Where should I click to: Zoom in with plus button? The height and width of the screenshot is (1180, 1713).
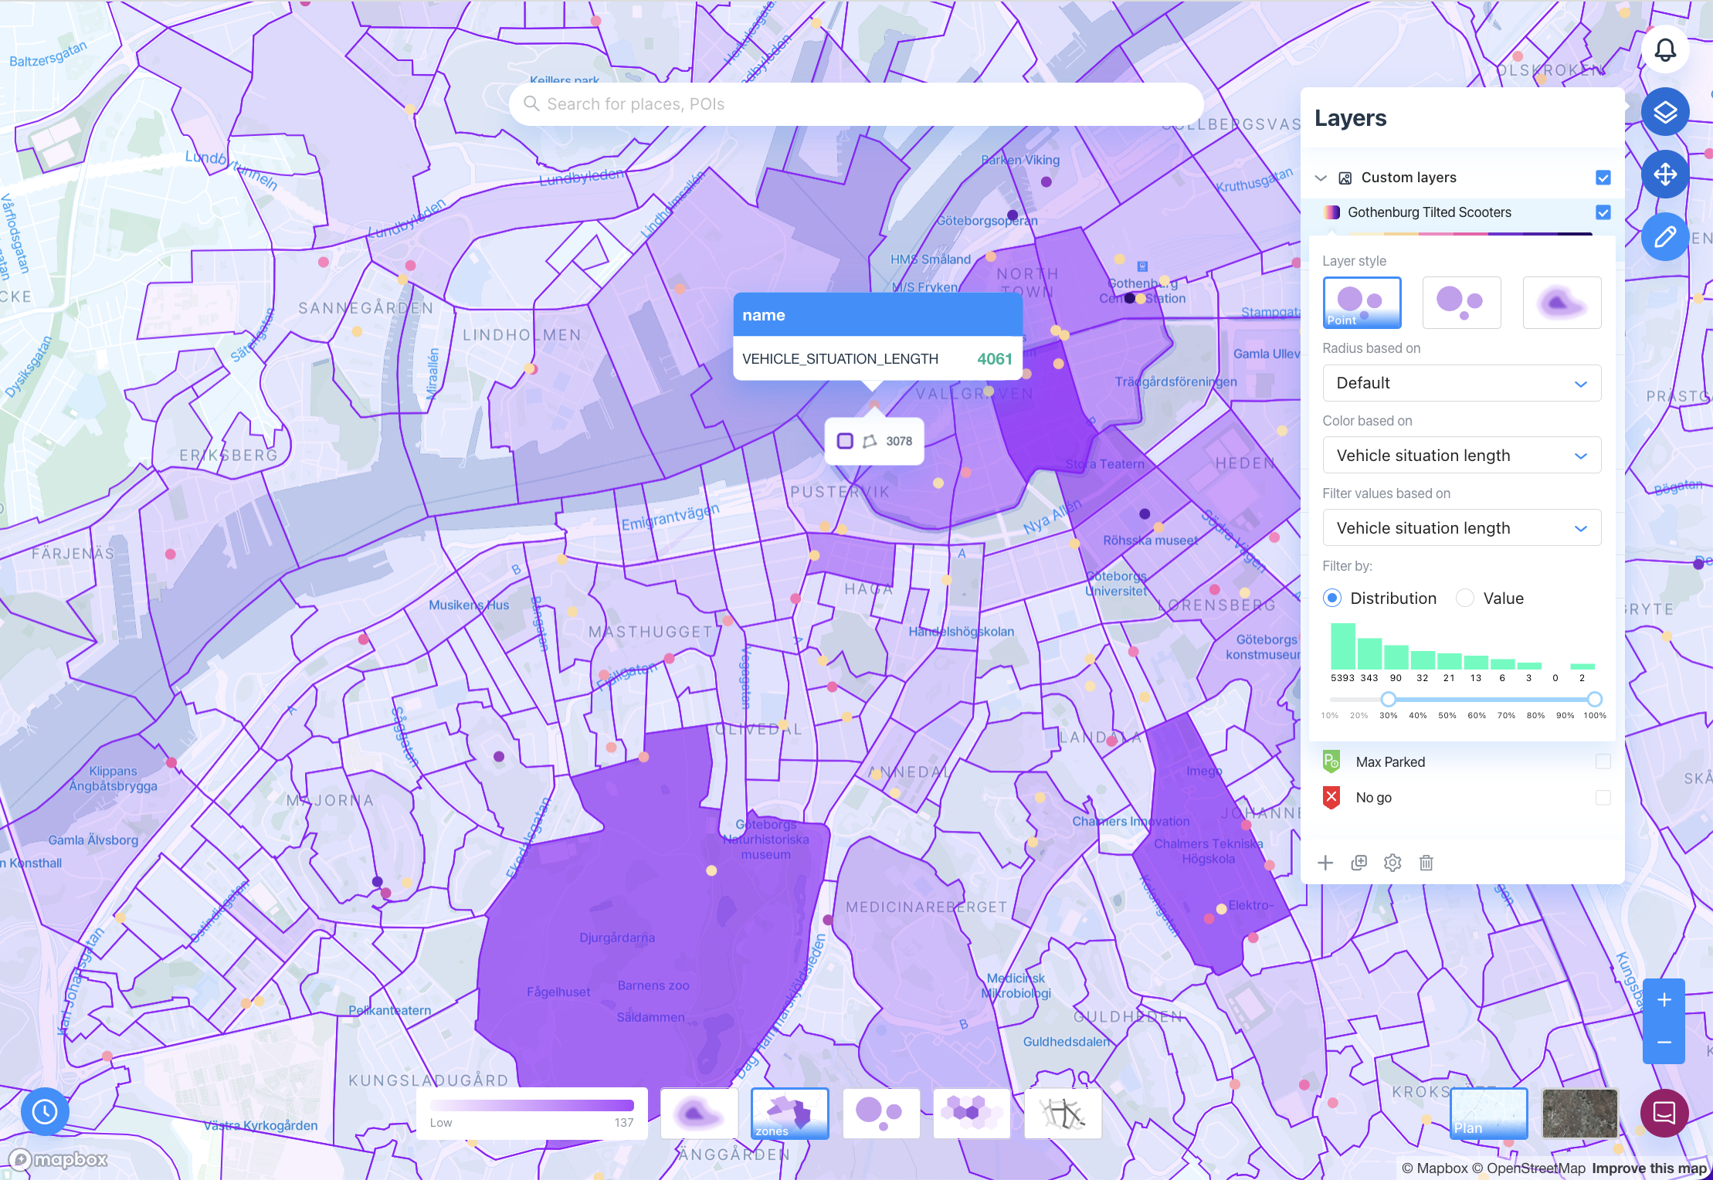pyautogui.click(x=1664, y=1000)
